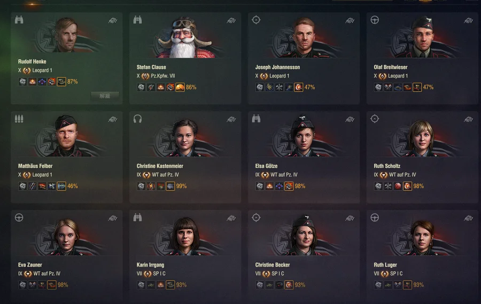Click the Leopard 1 vehicle label under Olaf Breitwieser
Image resolution: width=481 pixels, height=304 pixels.
398,76
